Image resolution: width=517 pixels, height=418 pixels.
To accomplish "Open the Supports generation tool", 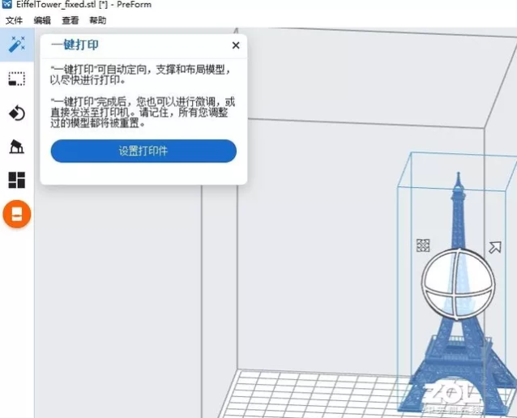I will pyautogui.click(x=16, y=147).
